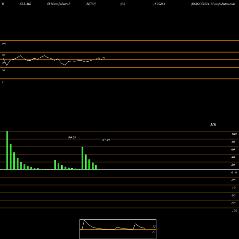Click the -100 label on MR axis
The image size is (239, 239).
pos(234,211)
